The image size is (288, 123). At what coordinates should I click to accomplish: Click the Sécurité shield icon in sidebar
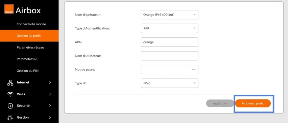pos(10,106)
